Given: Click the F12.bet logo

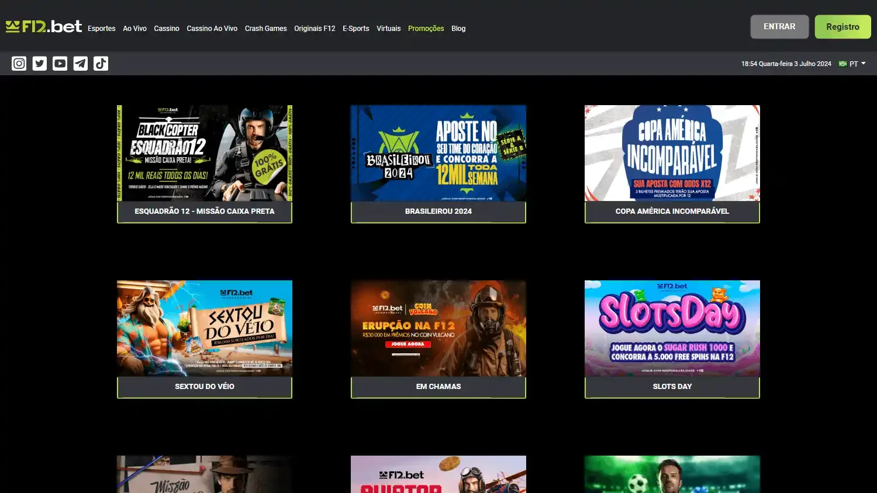Looking at the screenshot, I should pyautogui.click(x=44, y=26).
